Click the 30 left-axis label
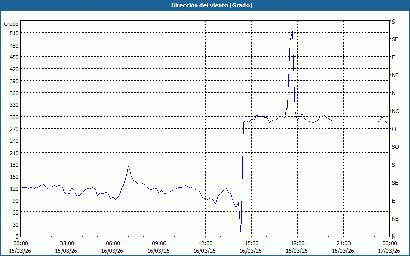Image resolution: width=410 pixels, height=256 pixels. coord(15,225)
